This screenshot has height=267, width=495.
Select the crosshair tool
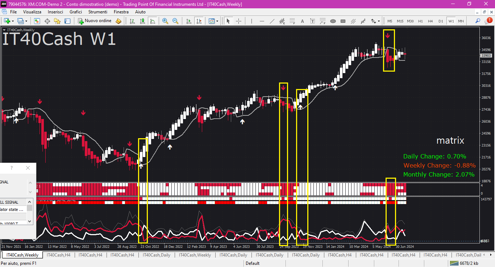(238, 21)
